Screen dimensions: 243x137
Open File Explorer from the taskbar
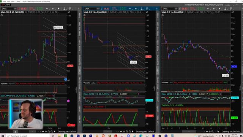click(59, 136)
